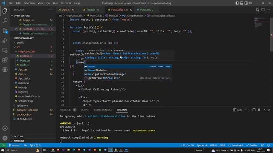
Task: Select 'name' suggestion in autocomplete list
Action: coord(128,66)
